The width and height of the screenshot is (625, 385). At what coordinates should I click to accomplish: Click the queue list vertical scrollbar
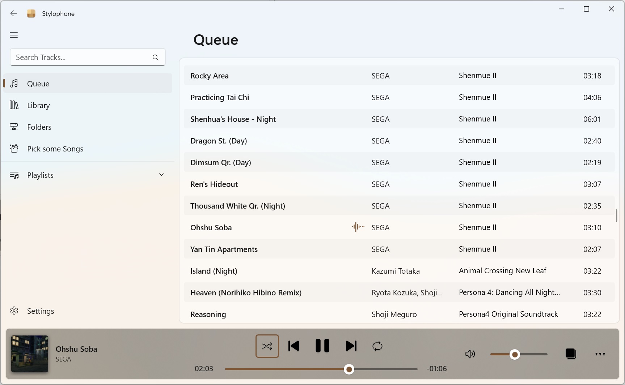coord(616,216)
